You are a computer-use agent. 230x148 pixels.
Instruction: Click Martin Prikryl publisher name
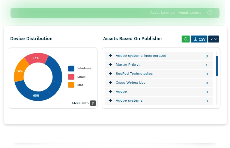click(x=127, y=65)
